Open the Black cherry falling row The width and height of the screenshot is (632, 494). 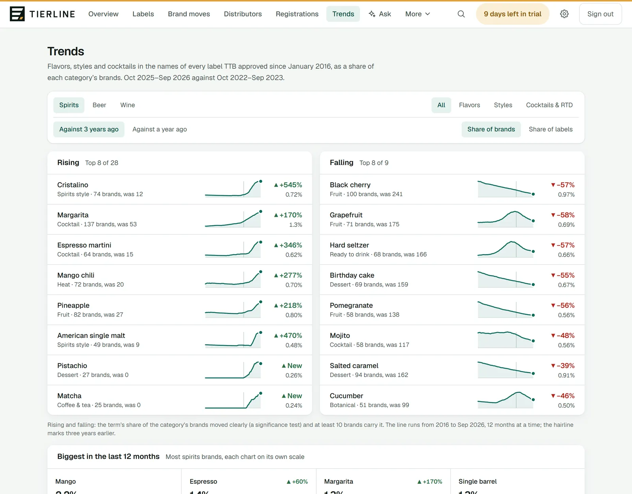452,189
